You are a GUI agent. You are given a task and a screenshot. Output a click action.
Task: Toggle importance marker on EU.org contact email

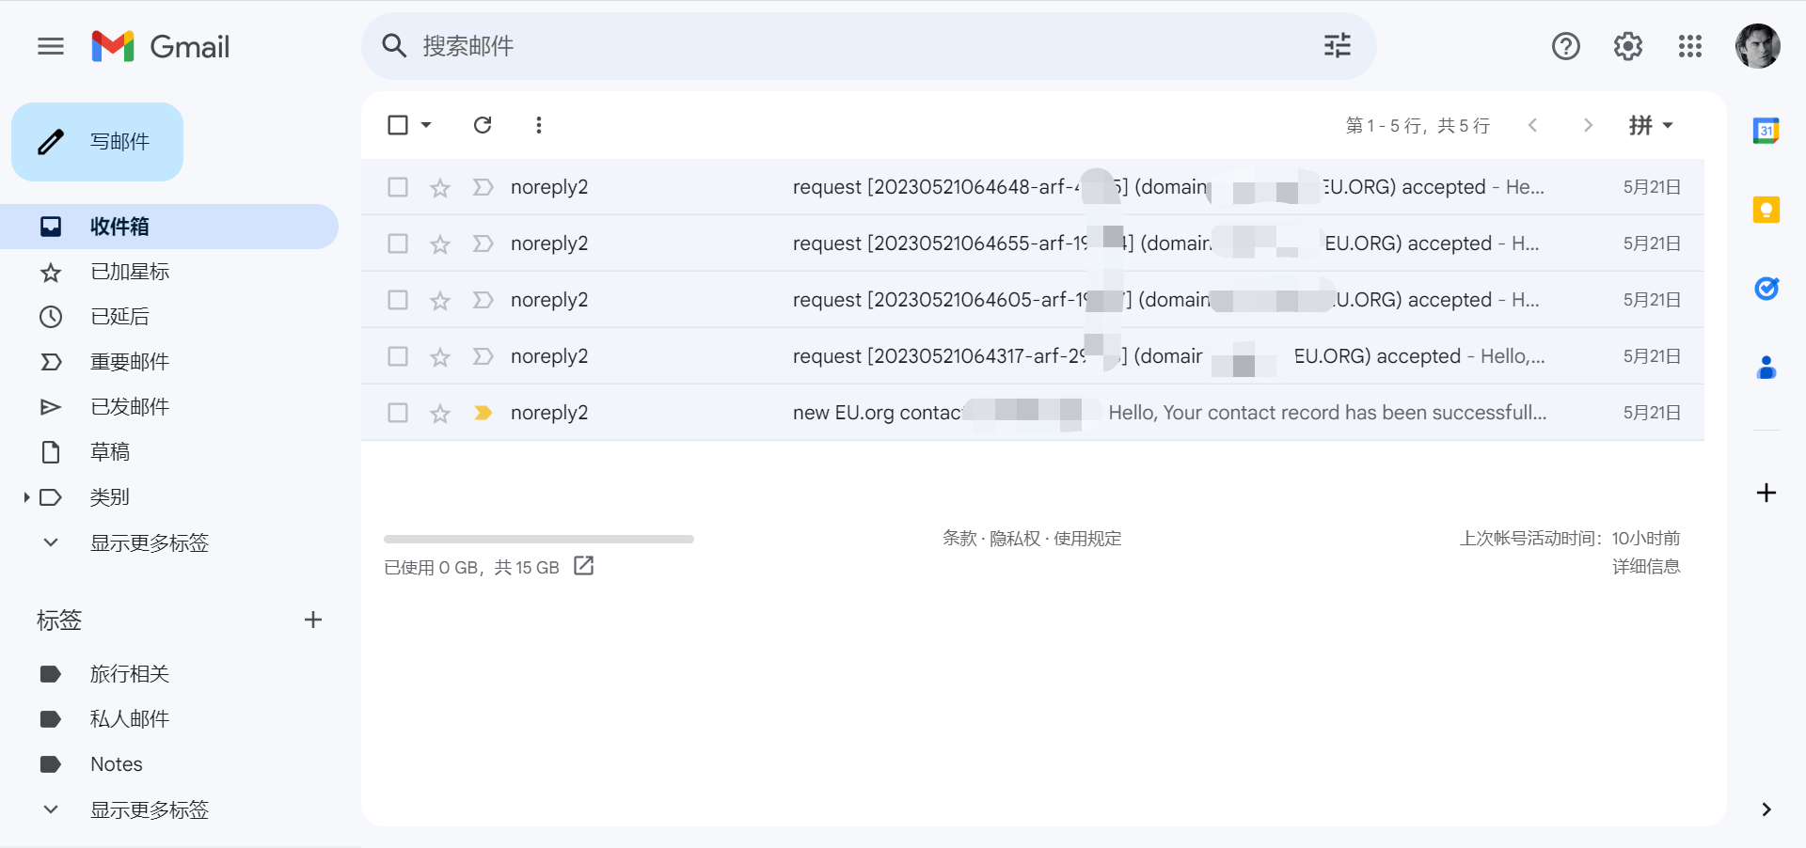click(483, 413)
